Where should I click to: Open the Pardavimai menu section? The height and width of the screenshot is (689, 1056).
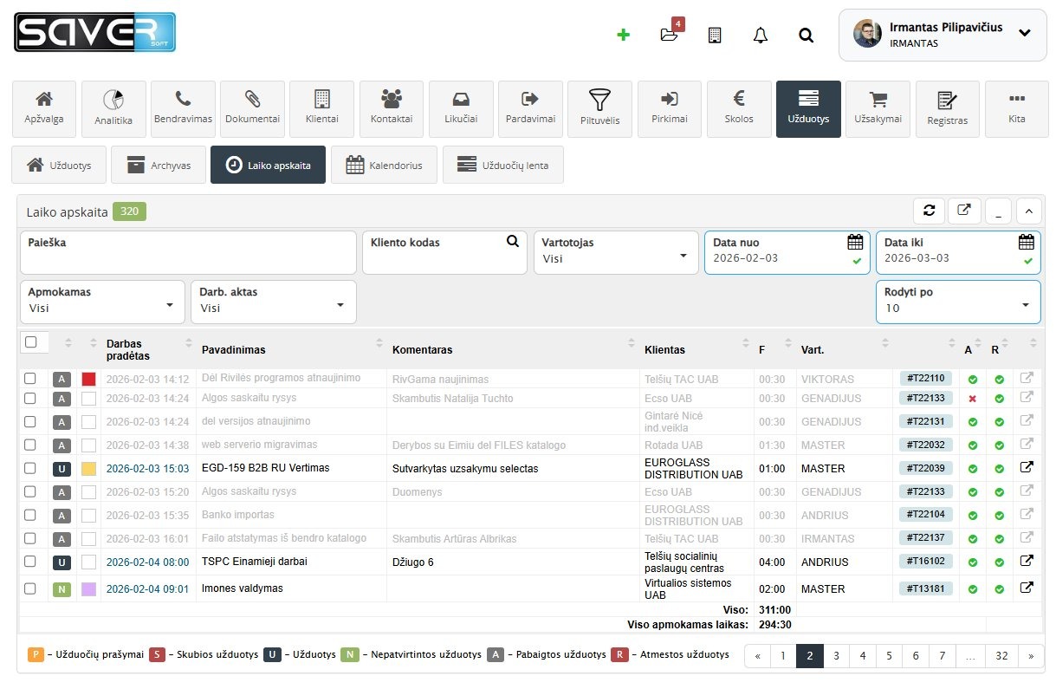click(530, 109)
